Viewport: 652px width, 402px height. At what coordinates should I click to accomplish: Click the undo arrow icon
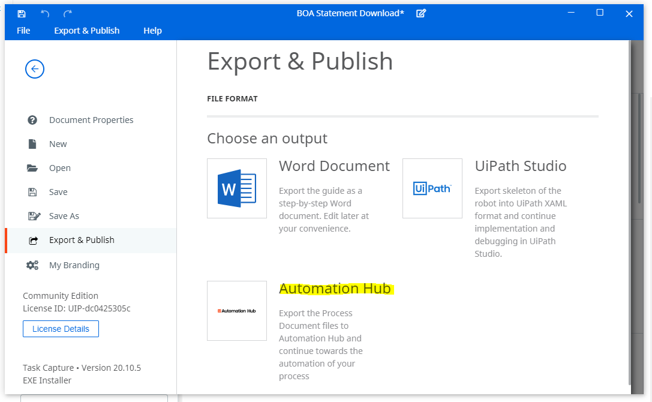click(x=45, y=14)
